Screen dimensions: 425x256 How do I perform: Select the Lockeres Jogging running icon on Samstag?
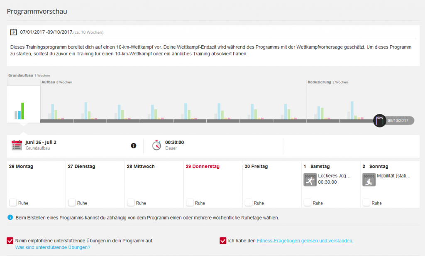click(x=310, y=180)
